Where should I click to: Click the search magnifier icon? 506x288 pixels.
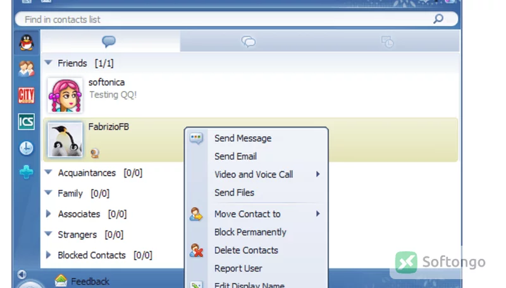point(438,19)
